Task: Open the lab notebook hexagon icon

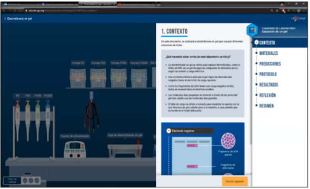Action: coord(252,30)
